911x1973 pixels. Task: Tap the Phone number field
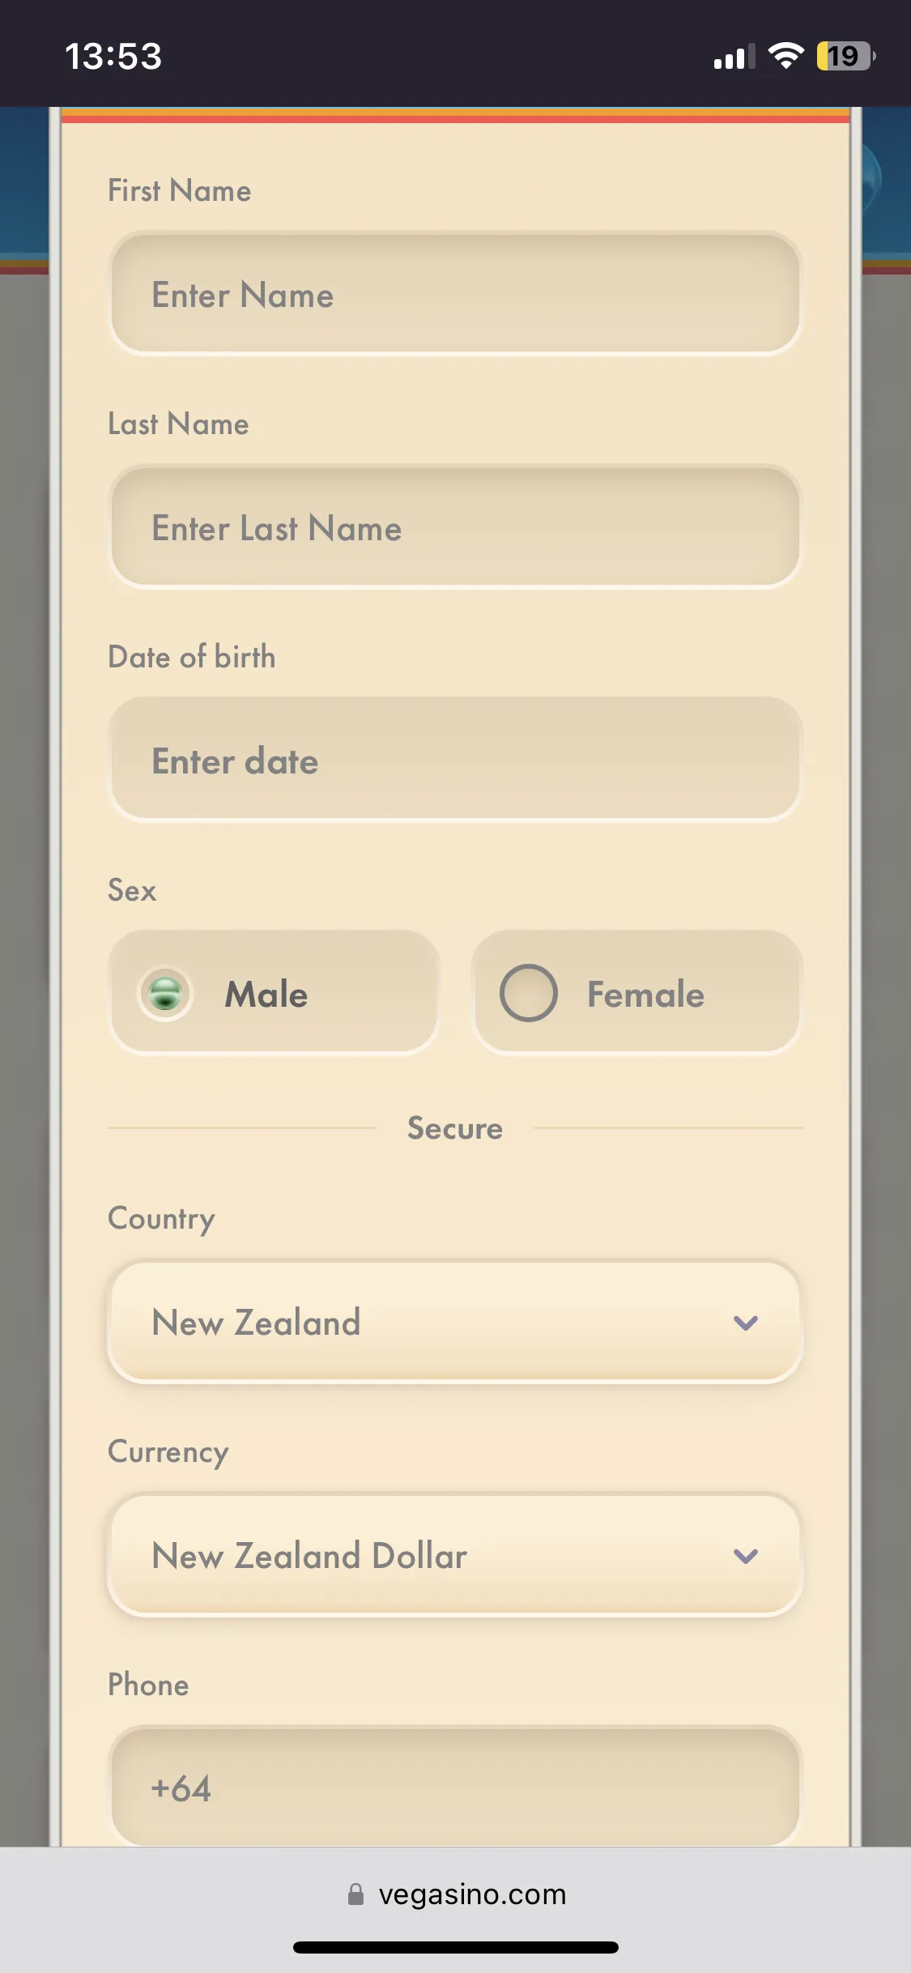[x=455, y=1788]
